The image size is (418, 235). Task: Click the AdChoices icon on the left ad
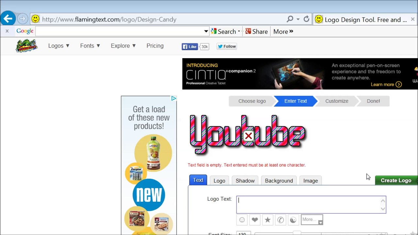pos(174,99)
